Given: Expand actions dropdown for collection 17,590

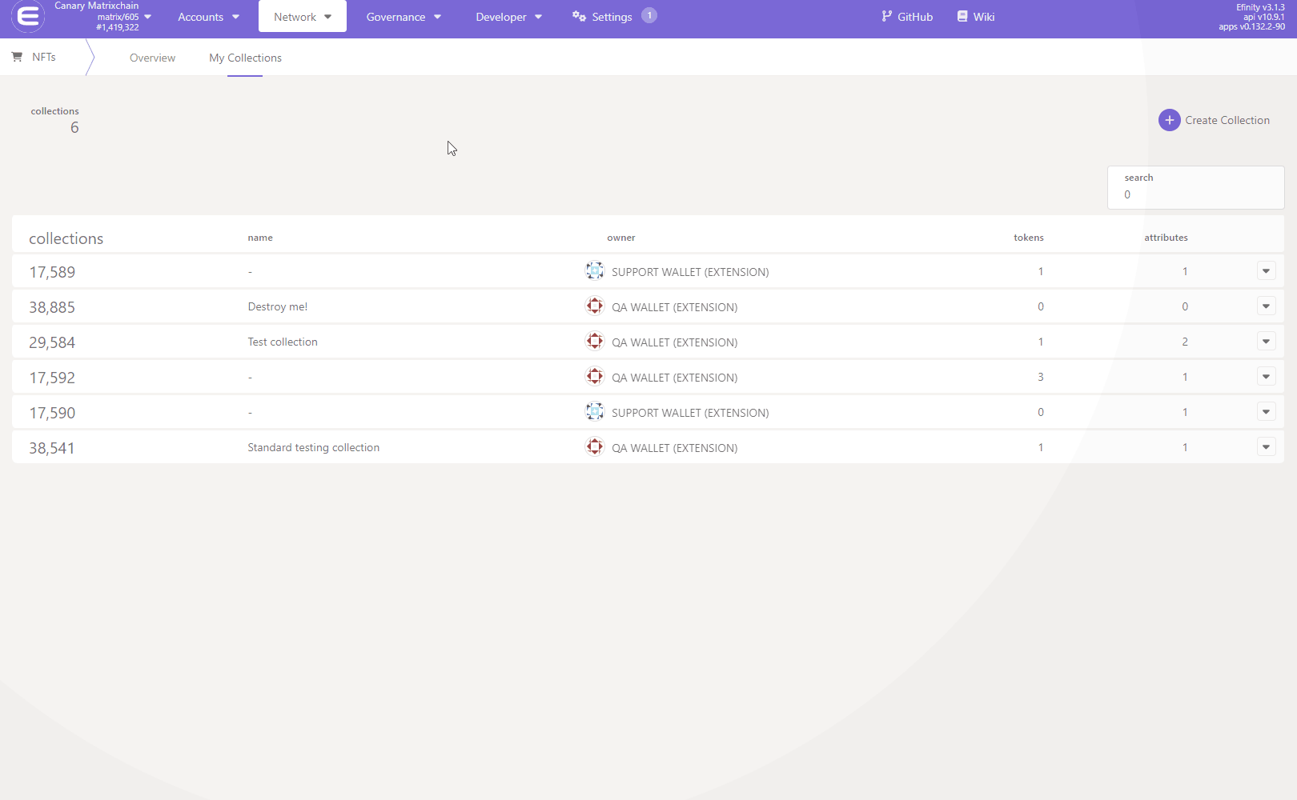Looking at the screenshot, I should [x=1266, y=412].
